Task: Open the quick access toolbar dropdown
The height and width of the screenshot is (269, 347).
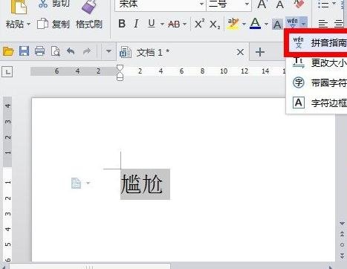Action: pyautogui.click(x=108, y=51)
